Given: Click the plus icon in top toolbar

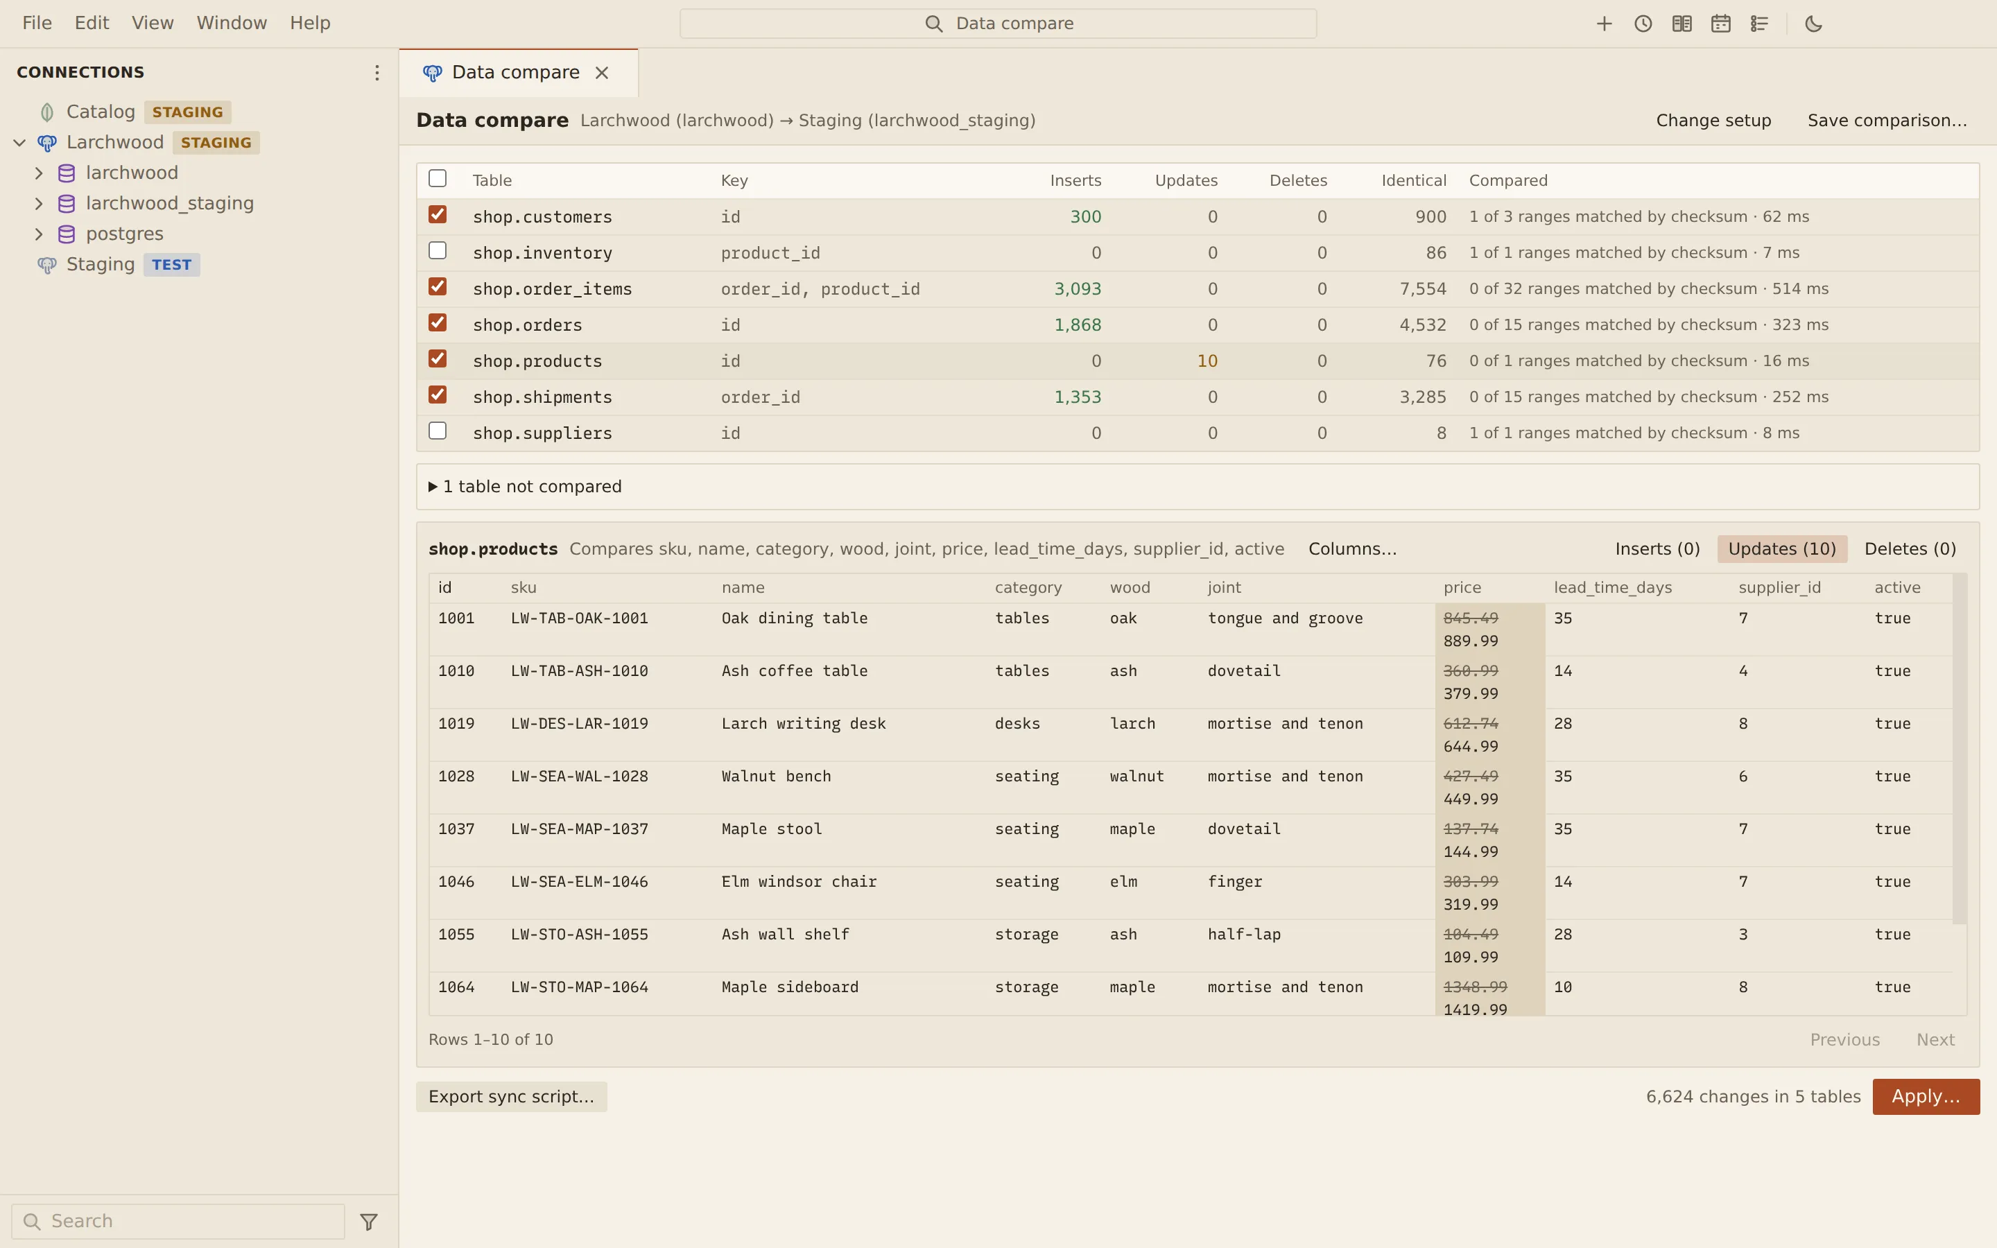Looking at the screenshot, I should pyautogui.click(x=1605, y=24).
